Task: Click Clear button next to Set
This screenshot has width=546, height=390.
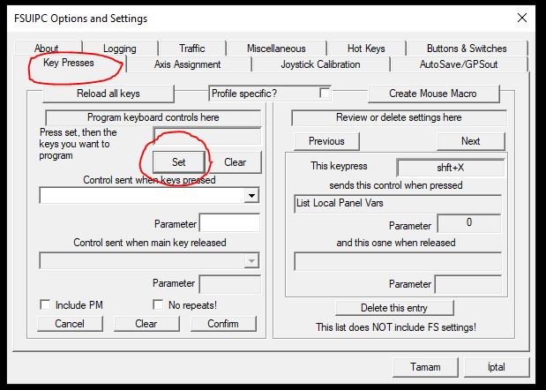Action: 235,162
